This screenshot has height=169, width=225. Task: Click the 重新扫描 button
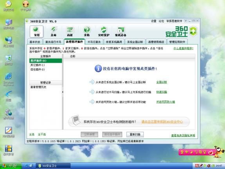tap(135, 134)
